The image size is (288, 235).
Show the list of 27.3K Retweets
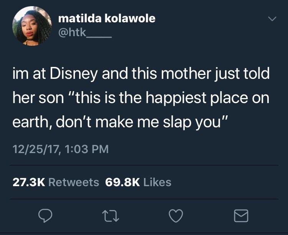(x=56, y=182)
